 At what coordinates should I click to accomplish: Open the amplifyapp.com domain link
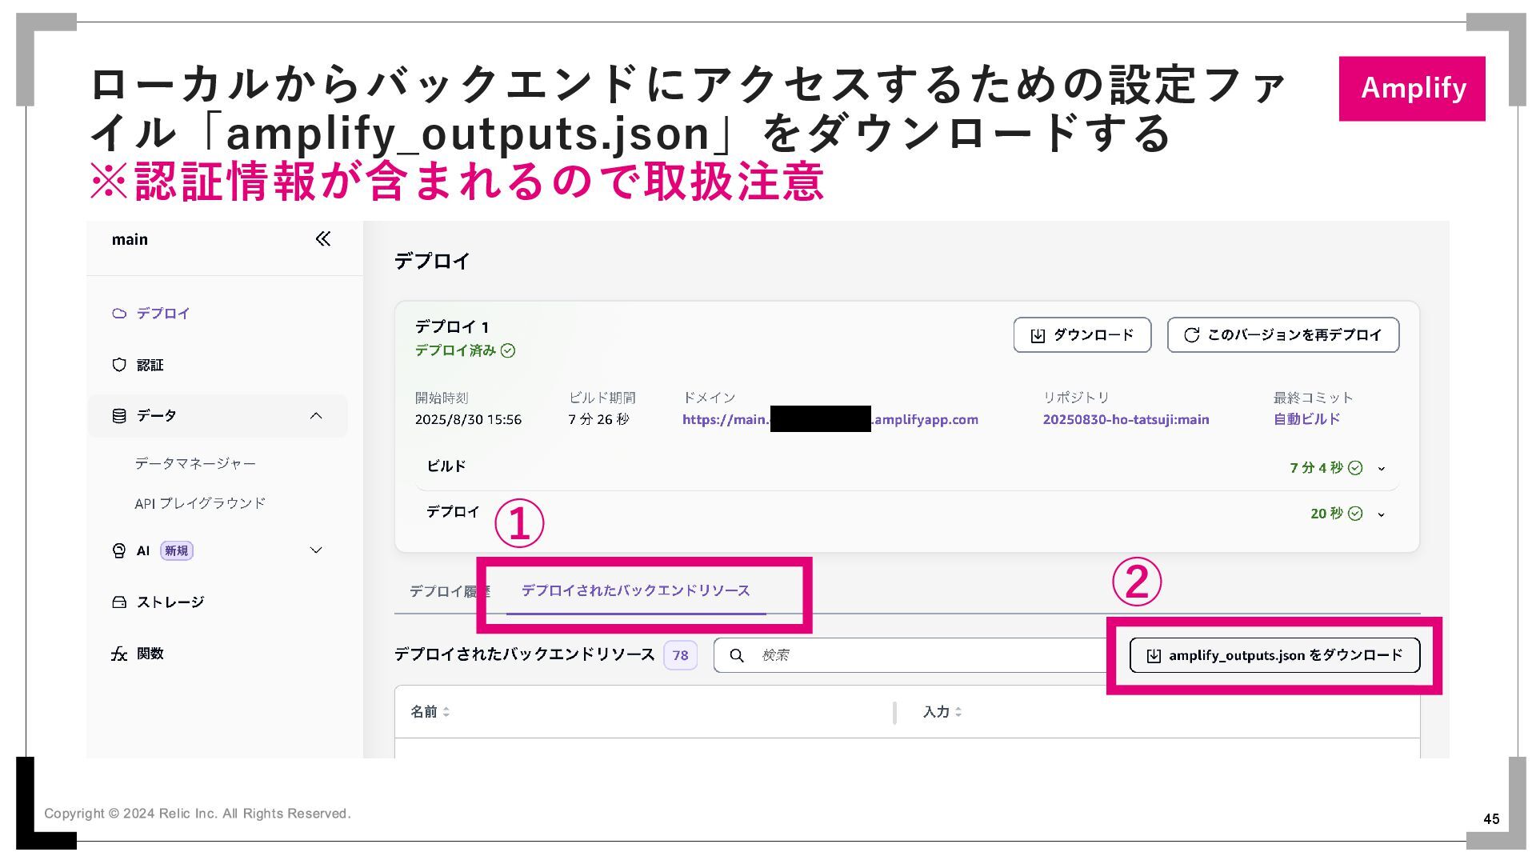(x=830, y=419)
